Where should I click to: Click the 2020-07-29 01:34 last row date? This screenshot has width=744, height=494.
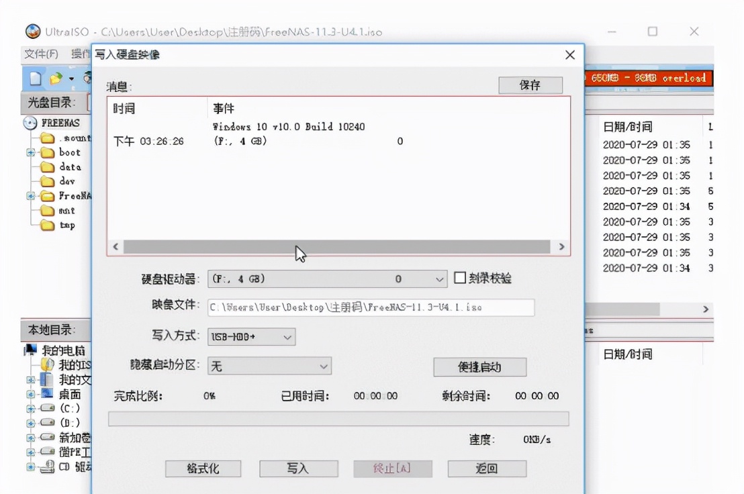[646, 268]
